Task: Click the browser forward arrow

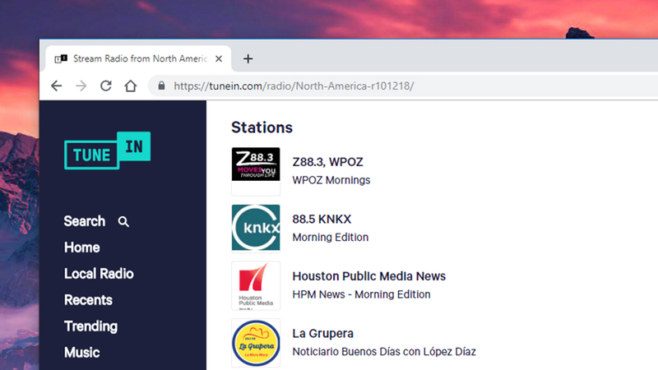Action: (81, 86)
